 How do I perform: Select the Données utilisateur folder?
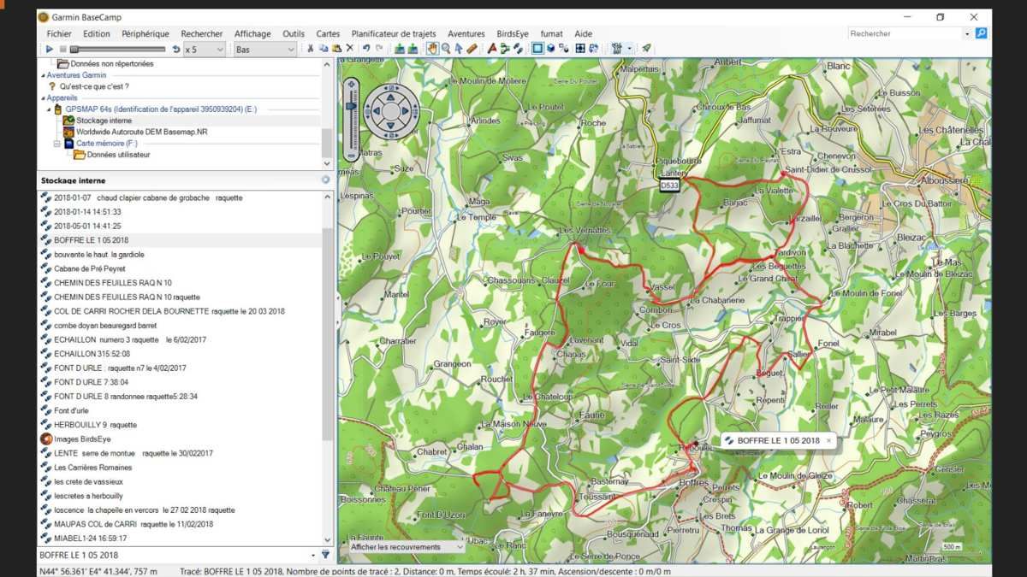click(x=118, y=155)
